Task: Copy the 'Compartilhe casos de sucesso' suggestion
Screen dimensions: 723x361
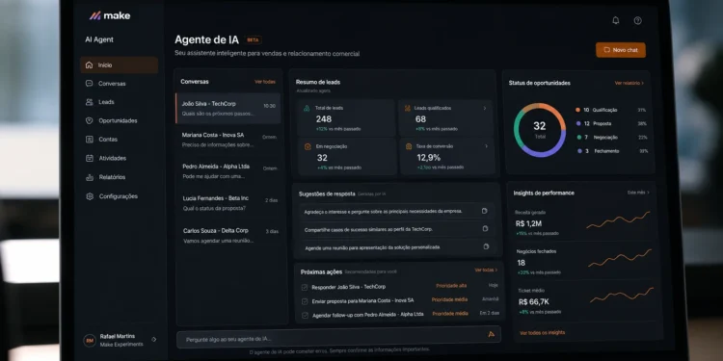Action: coord(485,228)
